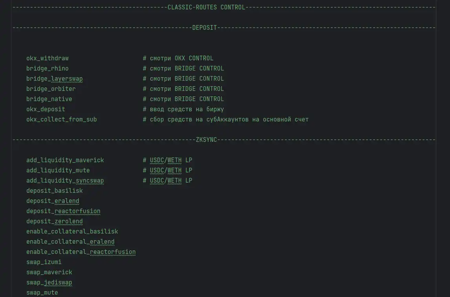Place cursor on bridge_rhino text
Screen dimensions: 450x297
[x=47, y=69]
